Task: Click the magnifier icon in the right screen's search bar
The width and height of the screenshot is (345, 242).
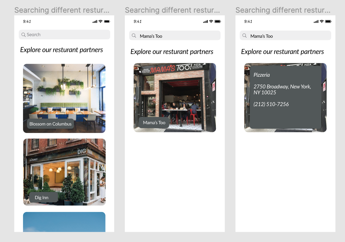Action: coord(244,35)
